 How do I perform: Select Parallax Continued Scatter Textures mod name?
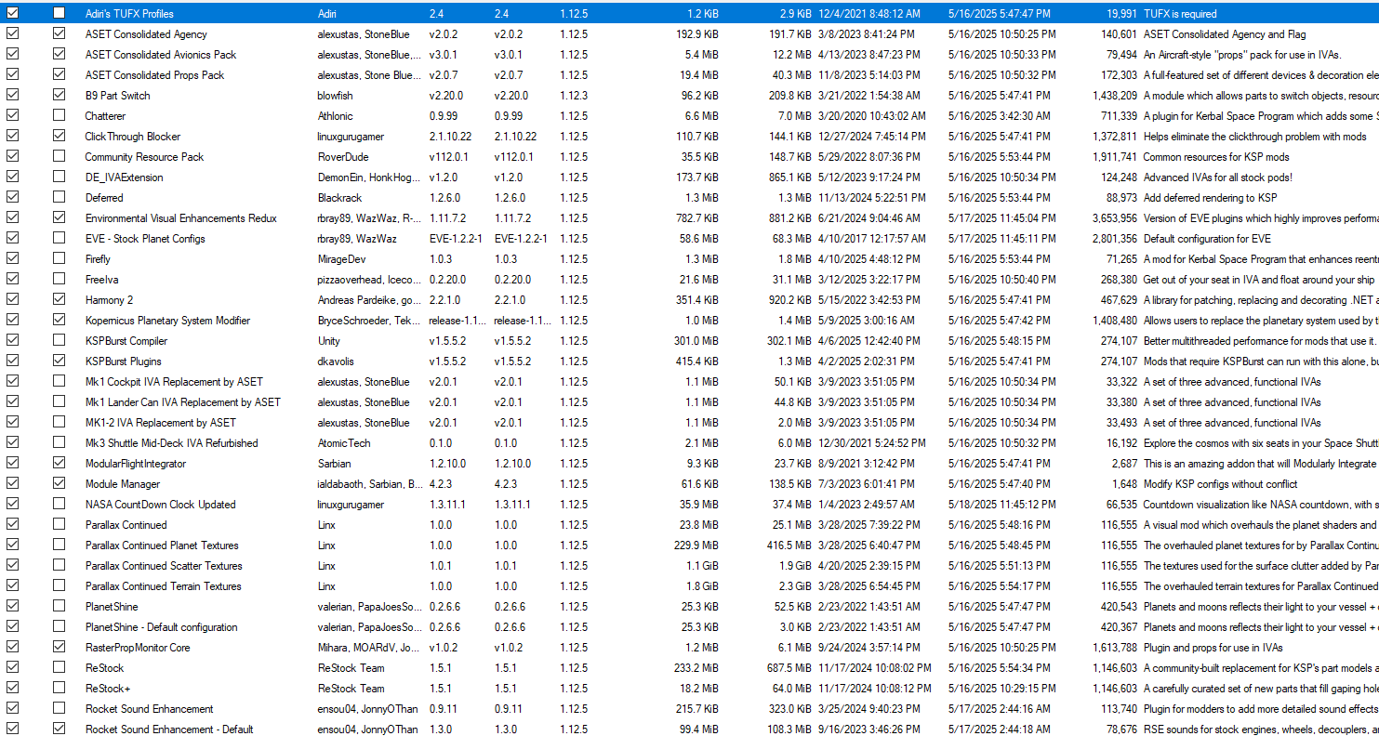pos(164,566)
